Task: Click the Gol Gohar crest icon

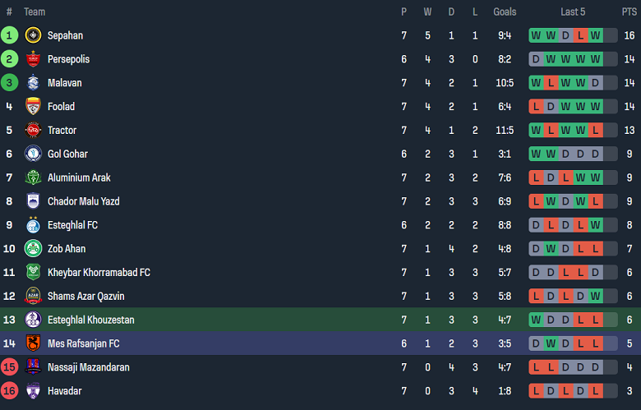Action: tap(33, 154)
